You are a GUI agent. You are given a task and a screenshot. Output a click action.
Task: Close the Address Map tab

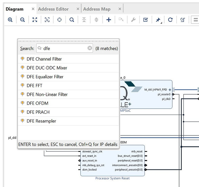coord(120,9)
